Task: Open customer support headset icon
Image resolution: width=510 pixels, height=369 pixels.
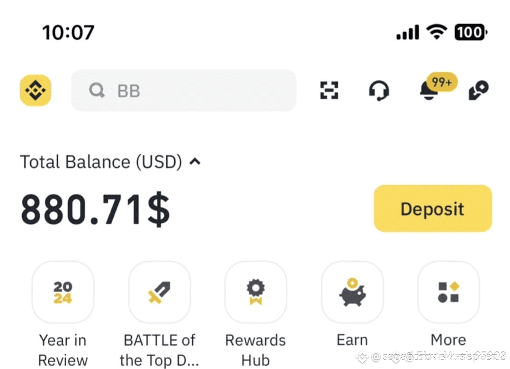Action: 379,90
